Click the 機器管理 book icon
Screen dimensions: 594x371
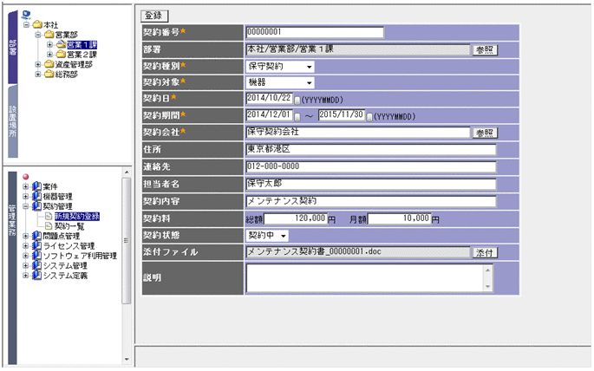36,196
